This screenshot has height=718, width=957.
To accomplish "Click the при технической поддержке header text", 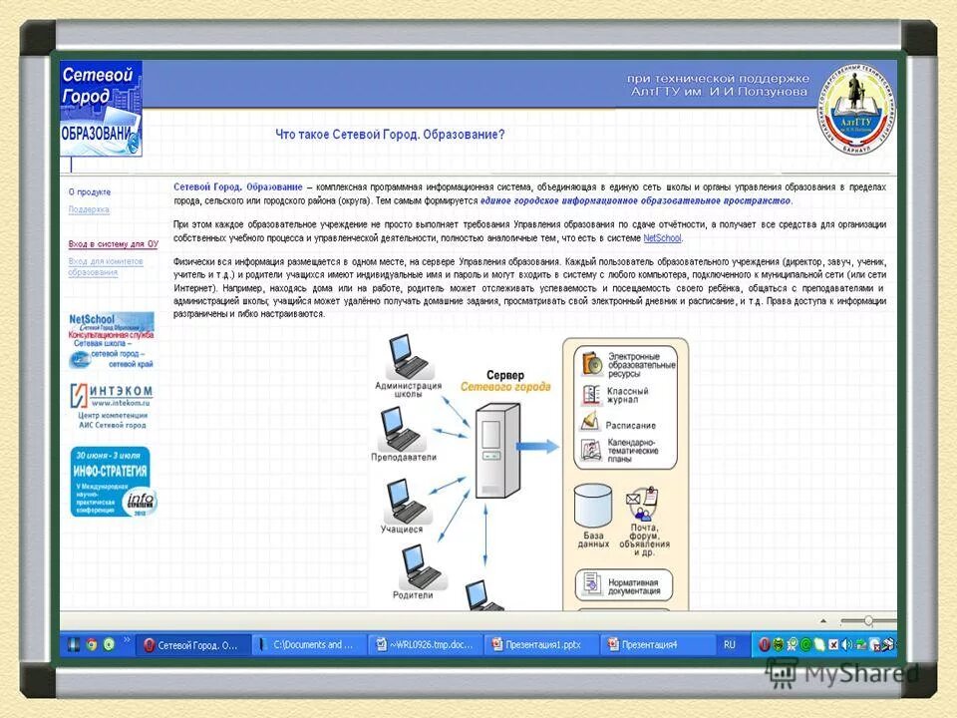I will coord(719,85).
